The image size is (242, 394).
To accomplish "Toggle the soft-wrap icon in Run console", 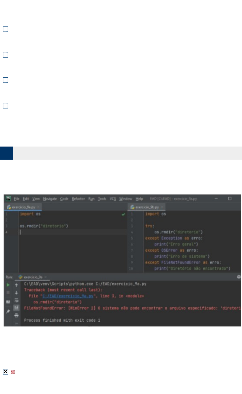I will point(17,300).
